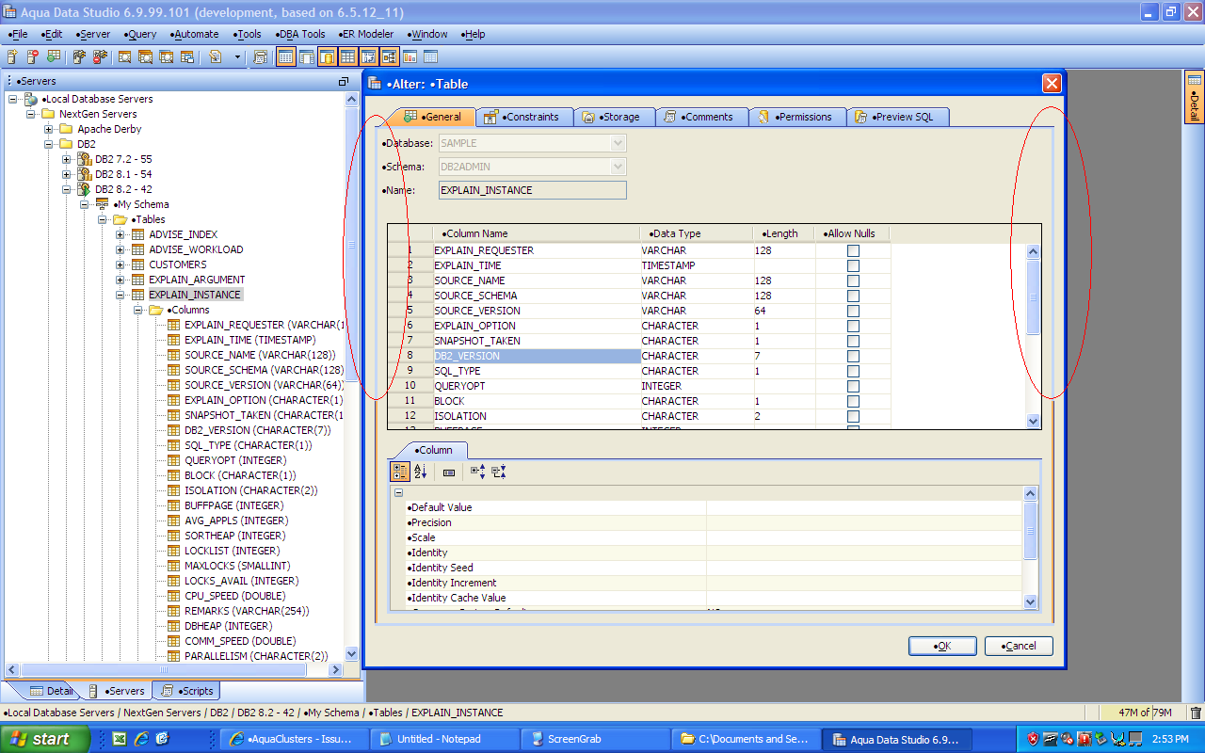
Task: Click the Servers panel restore icon
Action: coord(344,82)
